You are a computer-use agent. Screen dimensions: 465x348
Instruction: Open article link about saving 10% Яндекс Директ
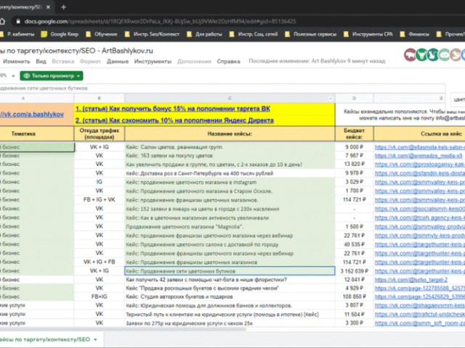174,120
